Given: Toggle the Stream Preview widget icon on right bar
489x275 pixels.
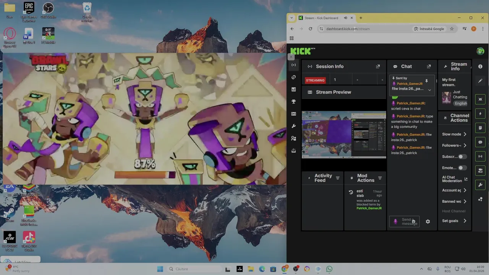Looking at the screenshot, I should [480, 99].
